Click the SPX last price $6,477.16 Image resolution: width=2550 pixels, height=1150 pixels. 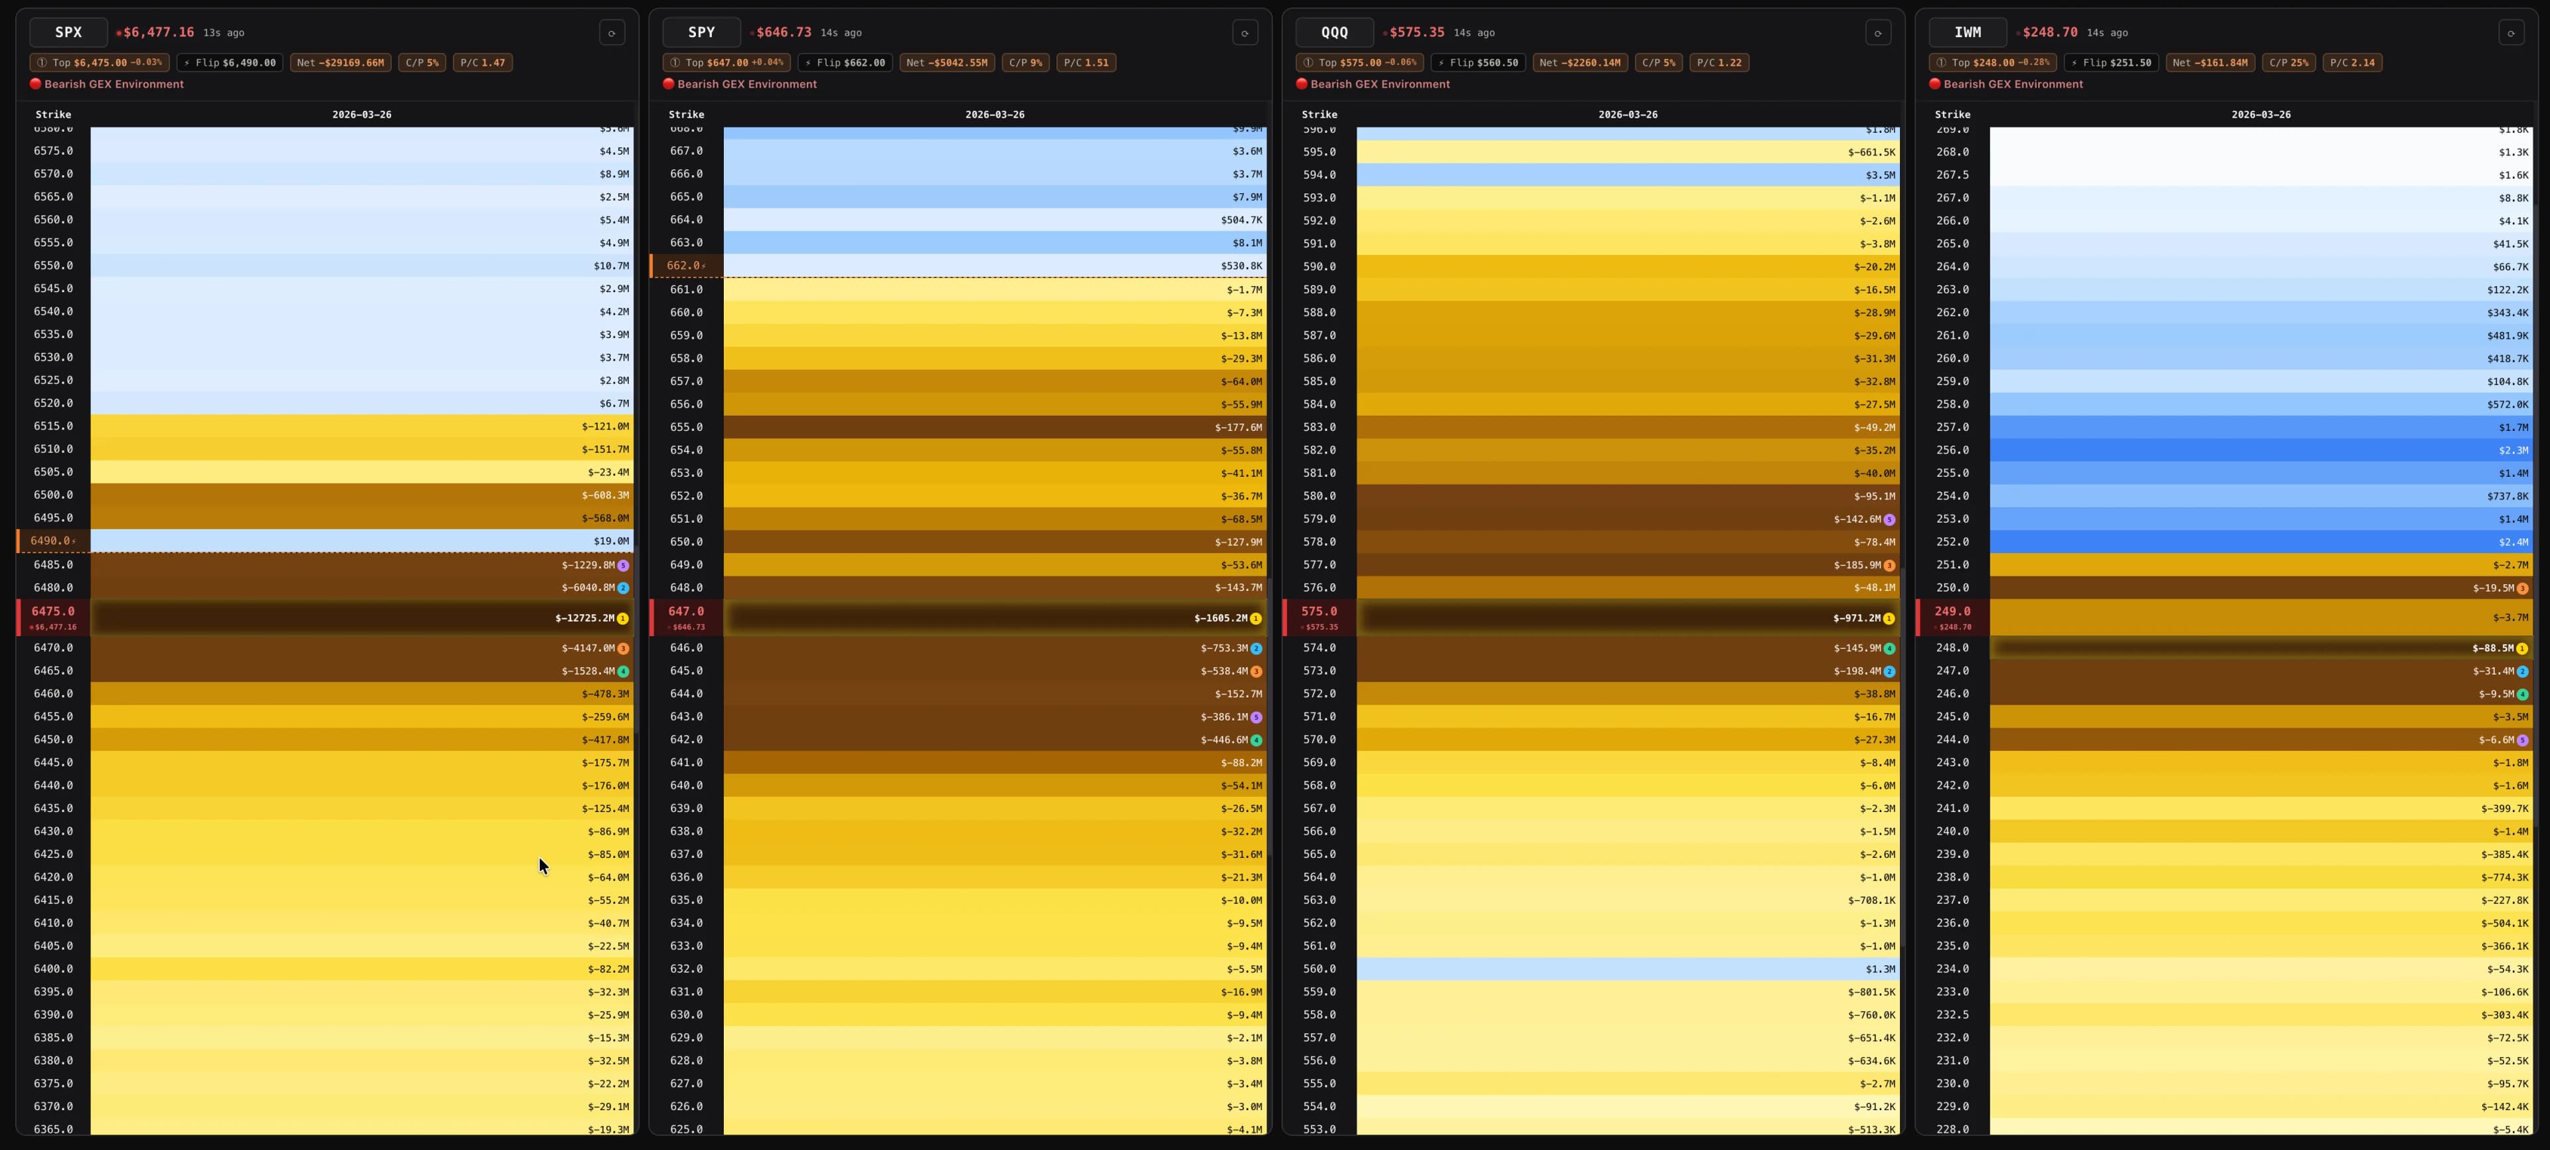point(159,33)
